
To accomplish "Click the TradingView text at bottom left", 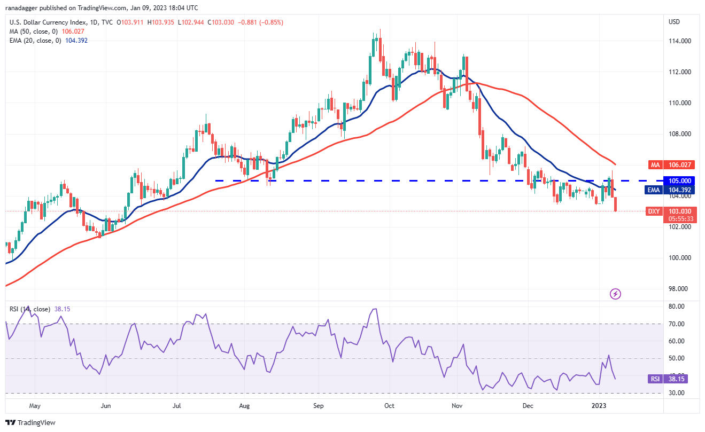I will [x=36, y=422].
